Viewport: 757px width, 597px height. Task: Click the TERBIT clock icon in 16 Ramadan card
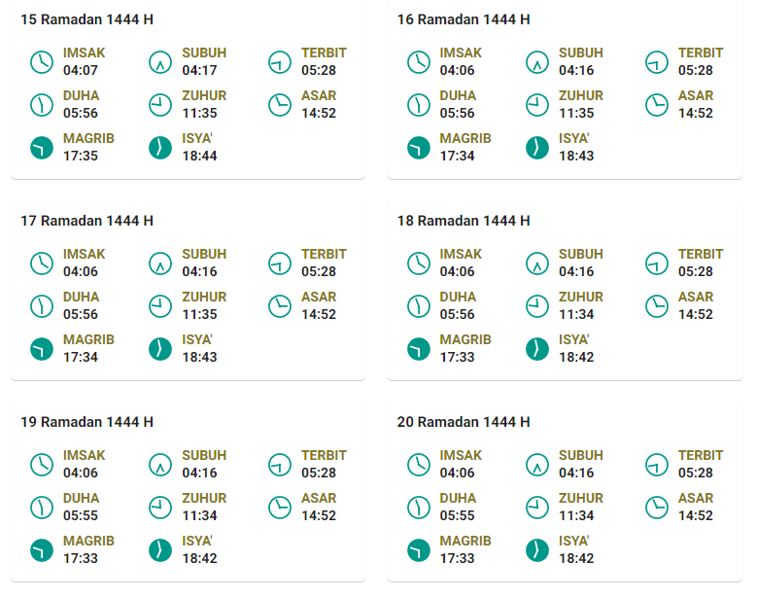(657, 62)
